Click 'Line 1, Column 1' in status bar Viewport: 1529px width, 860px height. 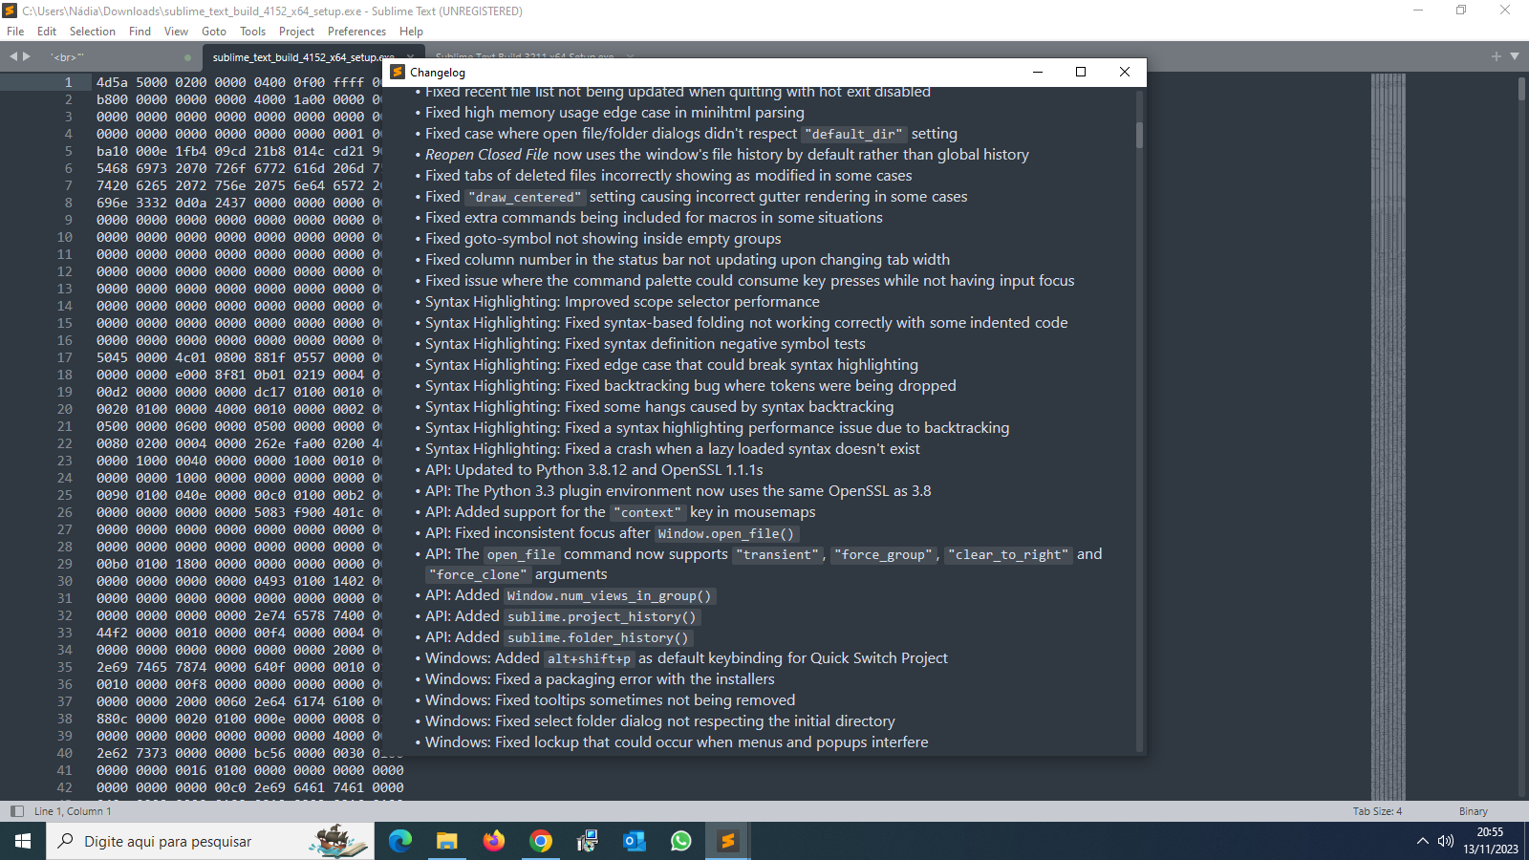[73, 811]
